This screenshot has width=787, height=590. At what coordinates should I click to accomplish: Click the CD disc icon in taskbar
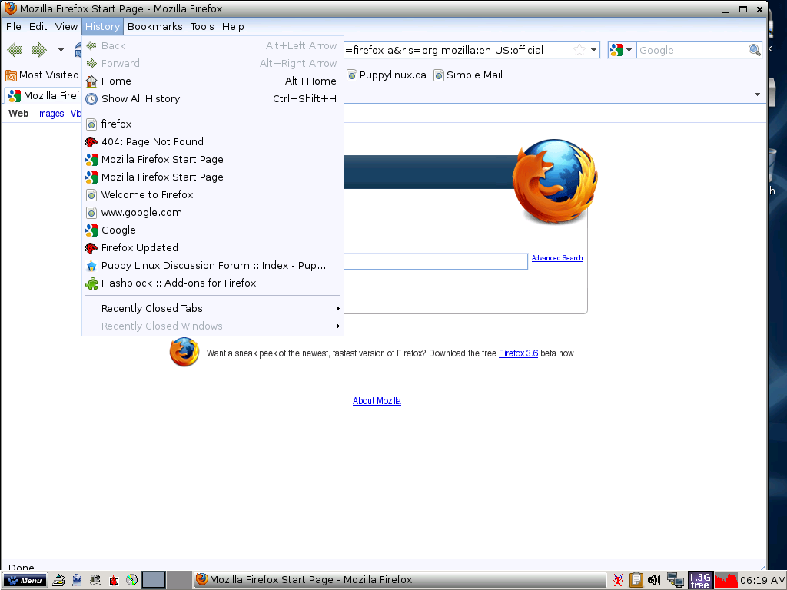point(131,580)
